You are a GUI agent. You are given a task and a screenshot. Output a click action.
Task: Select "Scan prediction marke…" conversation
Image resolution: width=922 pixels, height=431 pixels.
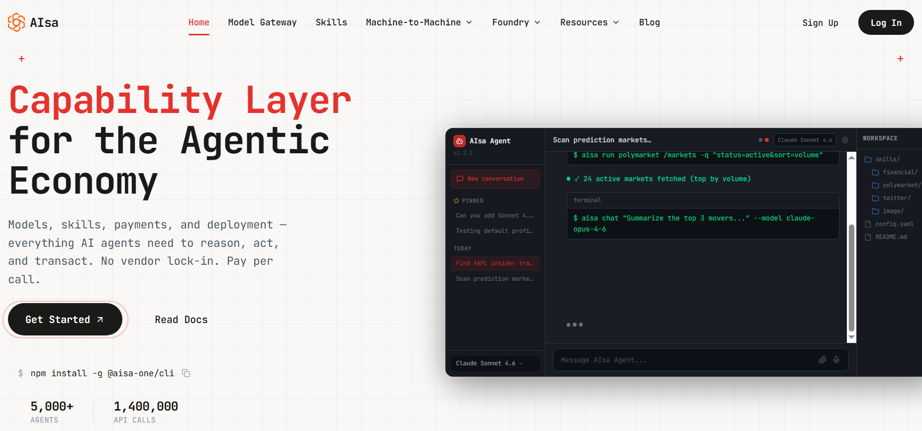495,279
